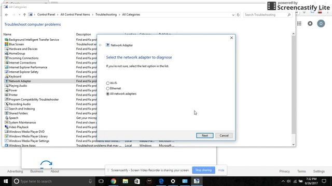This screenshot has width=332, height=186.
Task: Hide the Screencastify sharing bar
Action: (x=221, y=170)
